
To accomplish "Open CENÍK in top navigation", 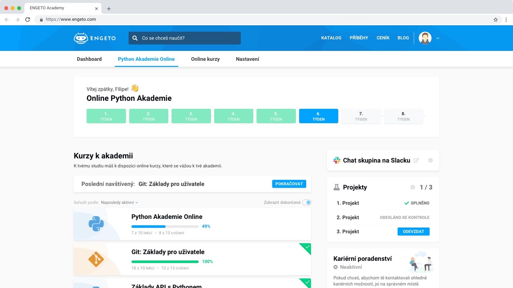I will [x=383, y=38].
